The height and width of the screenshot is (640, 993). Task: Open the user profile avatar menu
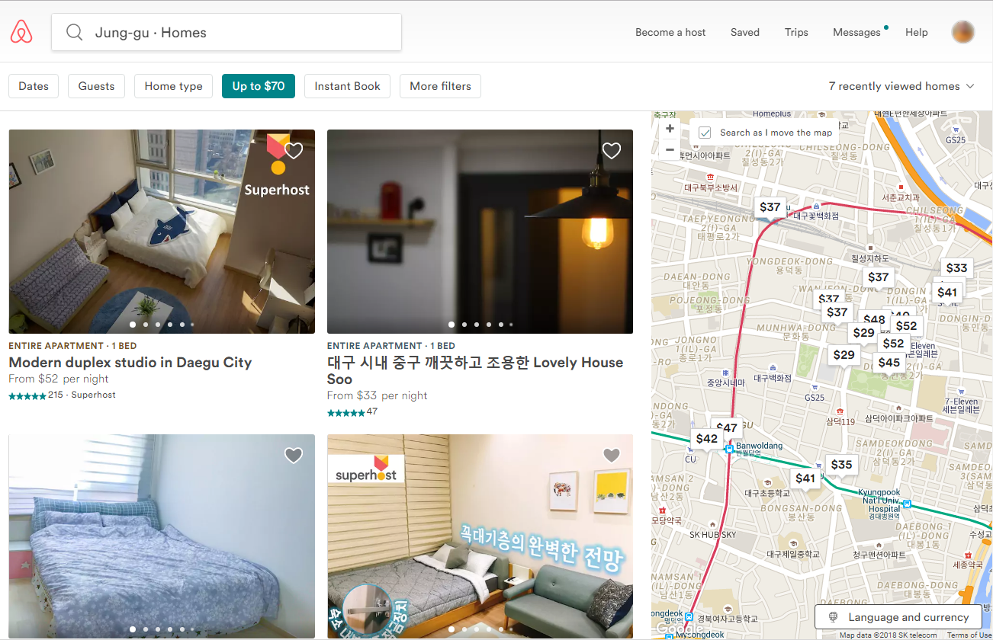click(x=963, y=32)
